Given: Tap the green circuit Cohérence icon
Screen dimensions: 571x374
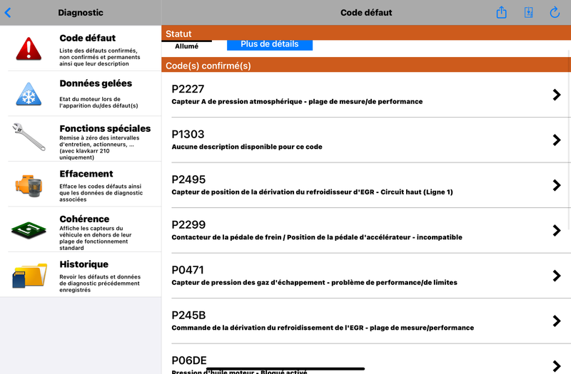Looking at the screenshot, I should click(x=29, y=230).
